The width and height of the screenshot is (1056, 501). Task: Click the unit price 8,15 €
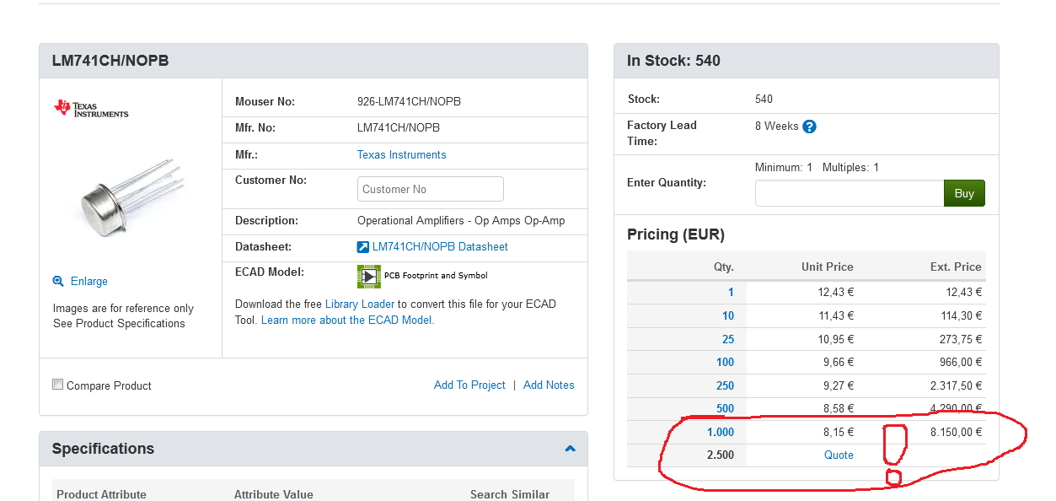click(839, 433)
